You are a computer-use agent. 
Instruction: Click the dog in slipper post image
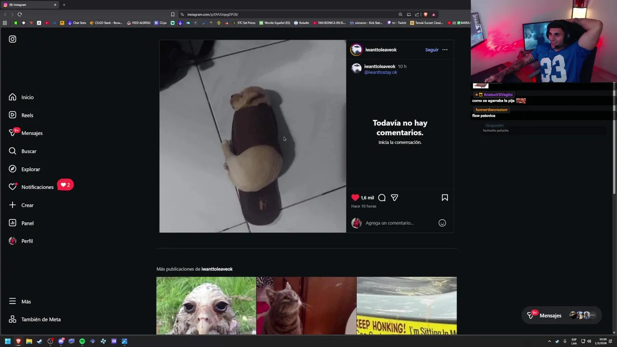coord(253,136)
